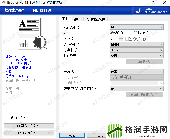The height and width of the screenshot is (139, 170).
Task: Switch to the 高级 tab
Action: point(77,19)
